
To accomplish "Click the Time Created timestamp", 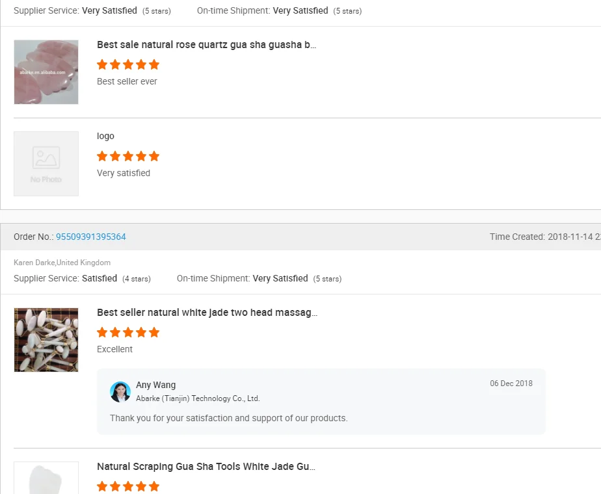I will (545, 237).
